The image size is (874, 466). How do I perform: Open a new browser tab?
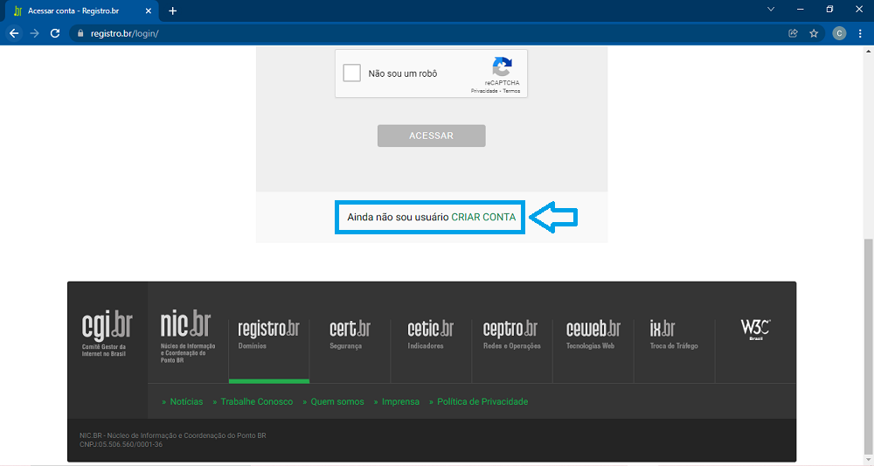(x=172, y=10)
